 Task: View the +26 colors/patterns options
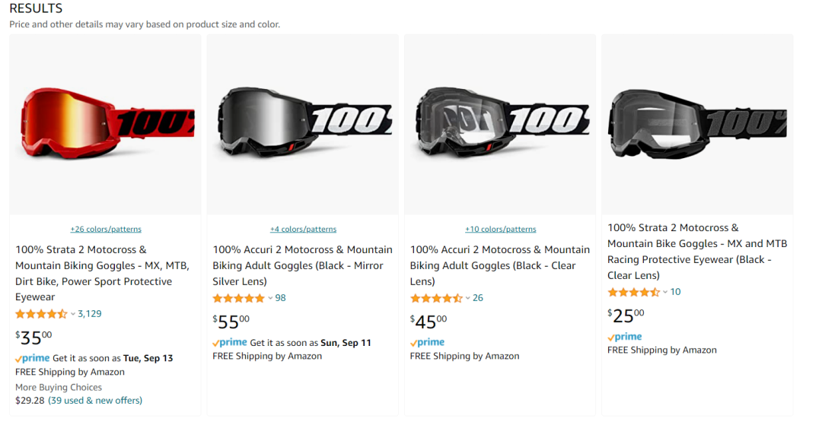coord(106,230)
